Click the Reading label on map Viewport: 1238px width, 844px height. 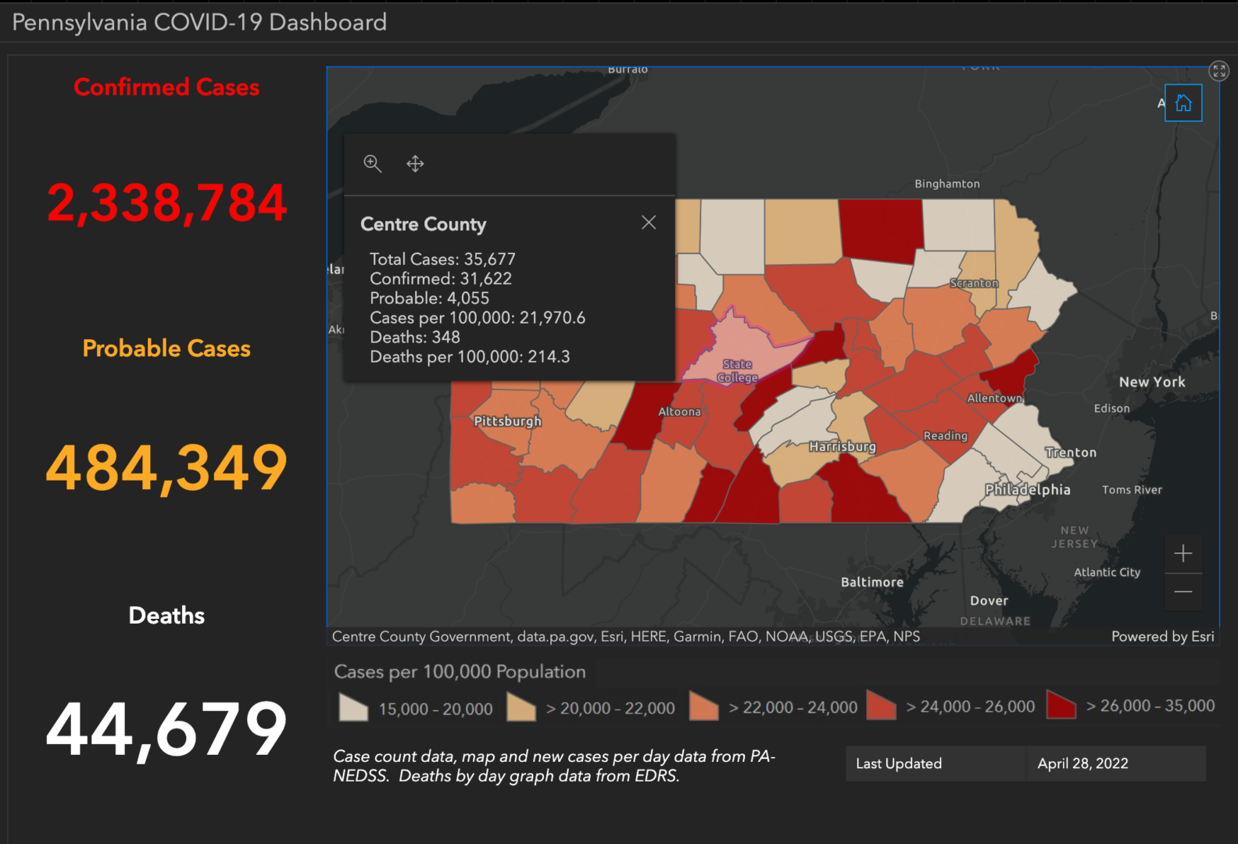pyautogui.click(x=946, y=435)
